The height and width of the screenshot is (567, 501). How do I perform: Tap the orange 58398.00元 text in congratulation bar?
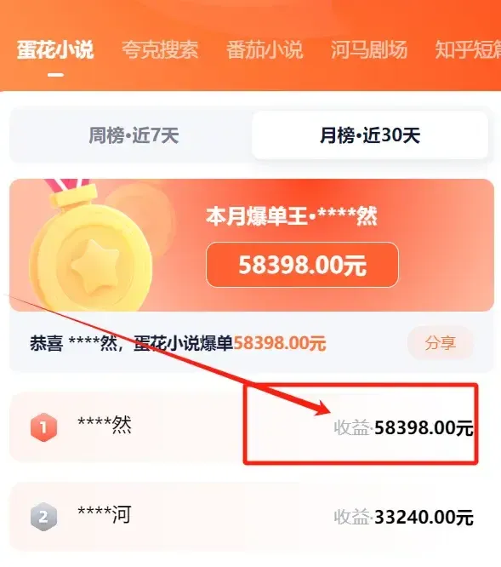pos(280,343)
